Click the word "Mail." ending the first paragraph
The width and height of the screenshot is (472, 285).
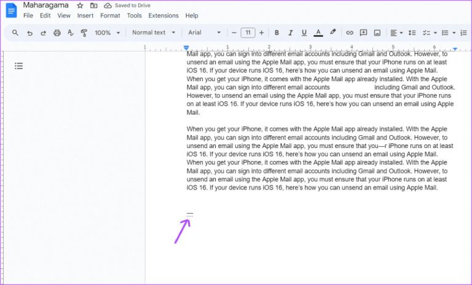(x=193, y=112)
